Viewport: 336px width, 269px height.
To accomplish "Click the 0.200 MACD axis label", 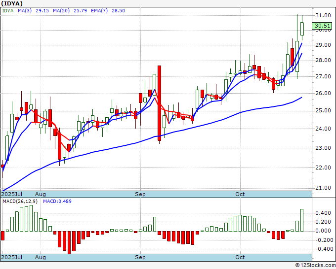I will (323, 222).
